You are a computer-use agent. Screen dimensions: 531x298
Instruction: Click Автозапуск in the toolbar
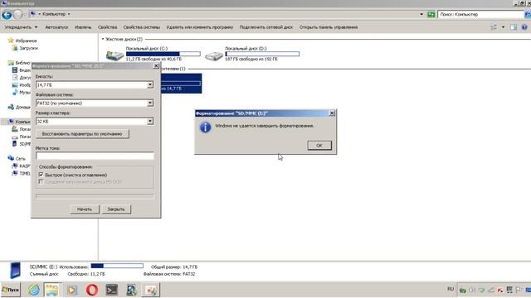(x=56, y=27)
